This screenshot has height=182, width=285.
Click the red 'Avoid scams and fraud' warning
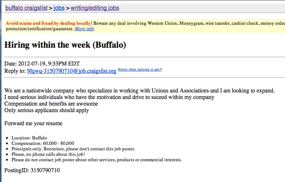pos(49,23)
